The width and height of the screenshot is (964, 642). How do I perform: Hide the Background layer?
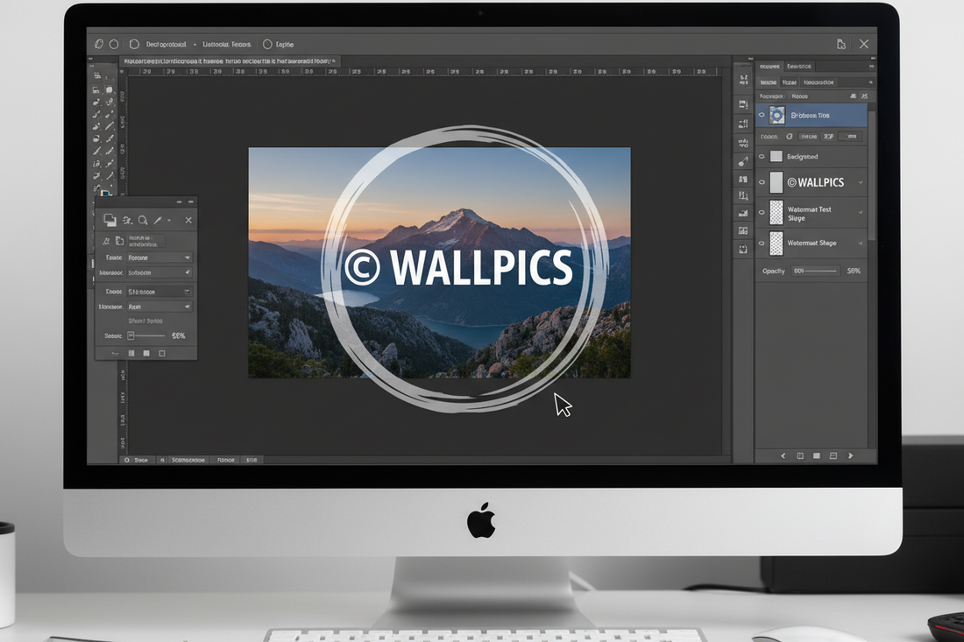coord(761,157)
